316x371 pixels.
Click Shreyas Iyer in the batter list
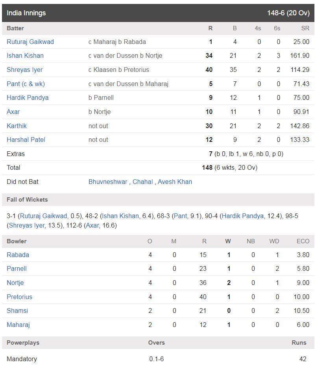(x=25, y=70)
